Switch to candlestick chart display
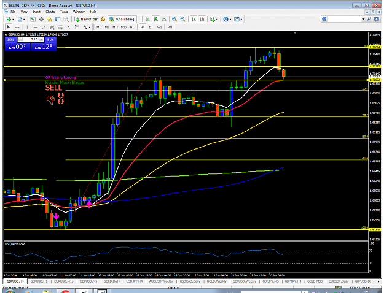The height and width of the screenshot is (293, 384). tap(156, 19)
